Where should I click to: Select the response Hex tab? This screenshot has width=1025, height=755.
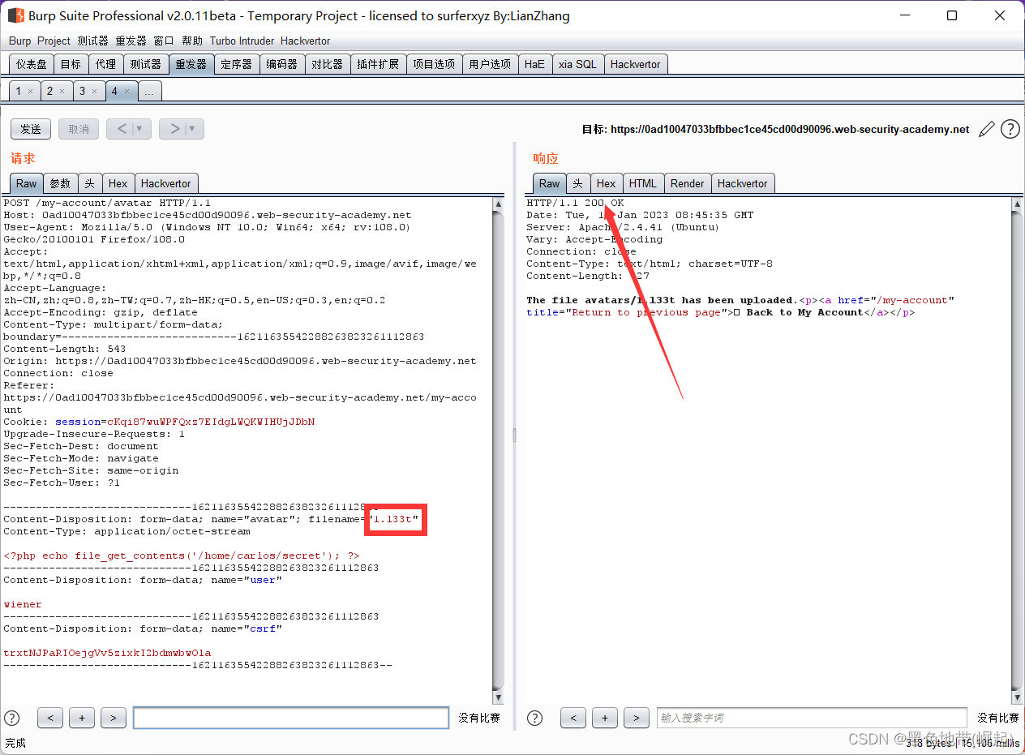click(607, 183)
